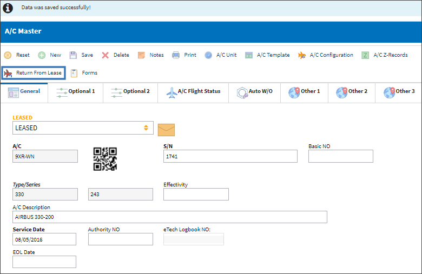Open the A/C Z-Records green Z icon
The width and height of the screenshot is (422, 274).
(365, 55)
